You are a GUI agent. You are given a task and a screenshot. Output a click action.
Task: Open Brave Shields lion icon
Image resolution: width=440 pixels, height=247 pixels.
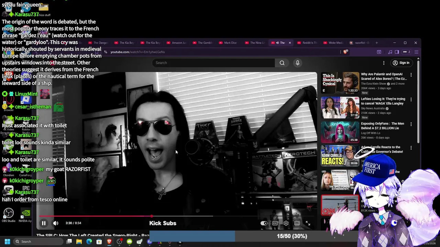345,52
